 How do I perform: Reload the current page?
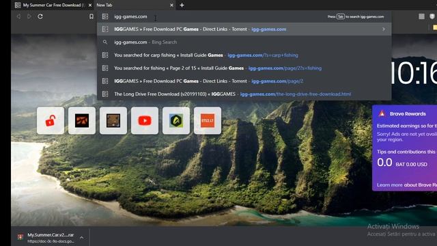(40, 16)
